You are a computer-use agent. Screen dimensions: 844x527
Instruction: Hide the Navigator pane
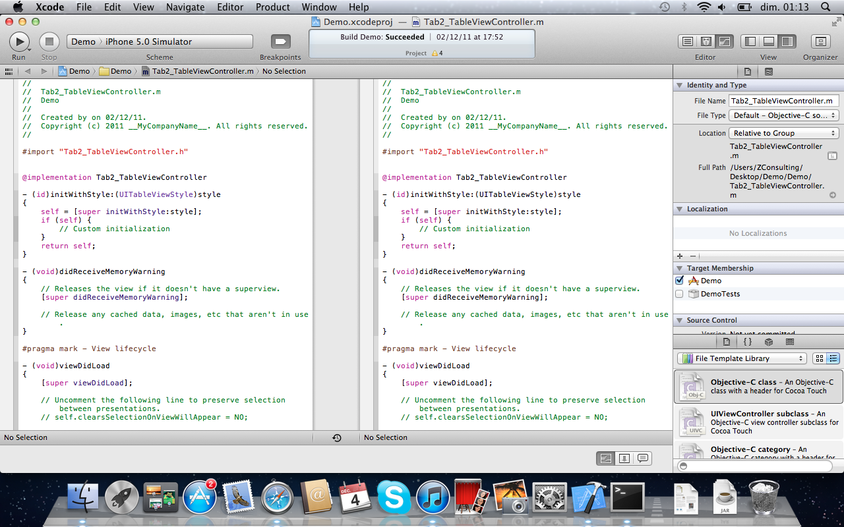pyautogui.click(x=750, y=42)
